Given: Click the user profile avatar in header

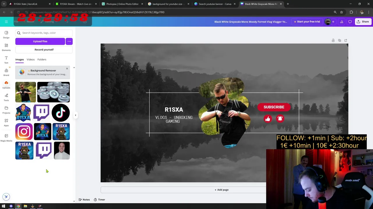Looking at the screenshot, I should (x=328, y=21).
